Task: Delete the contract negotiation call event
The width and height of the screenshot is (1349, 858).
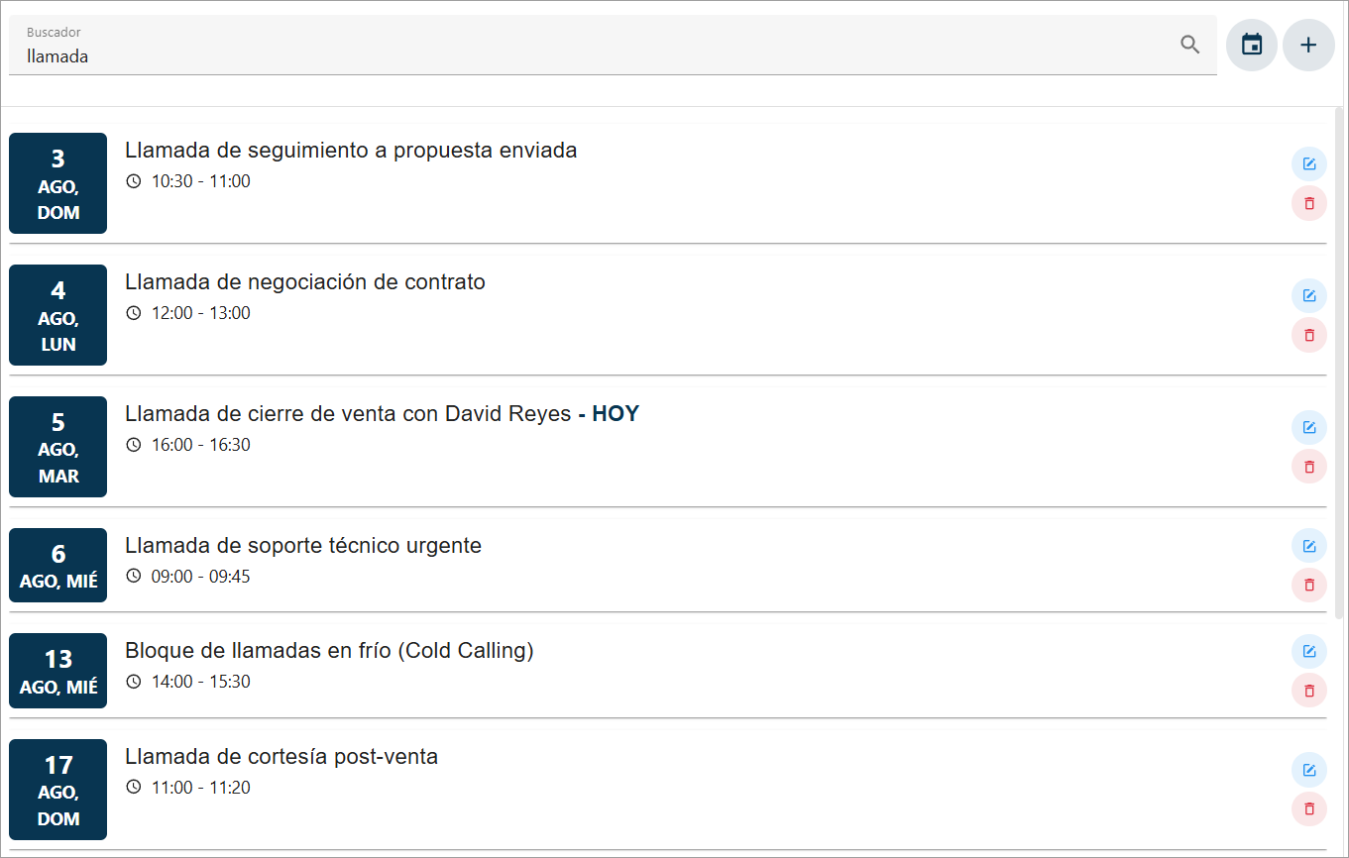Action: click(x=1308, y=335)
